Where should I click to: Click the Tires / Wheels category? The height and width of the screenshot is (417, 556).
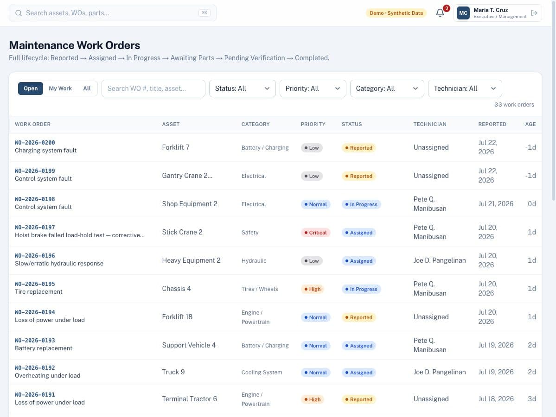pyautogui.click(x=260, y=289)
